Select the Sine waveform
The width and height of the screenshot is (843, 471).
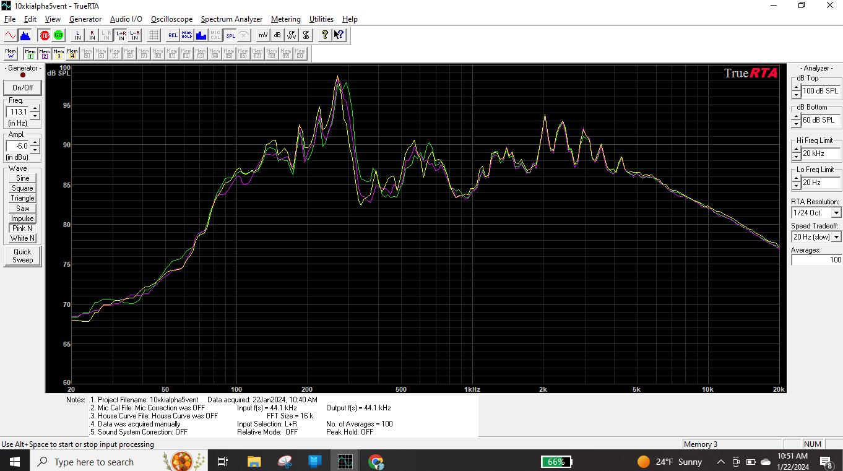(22, 178)
